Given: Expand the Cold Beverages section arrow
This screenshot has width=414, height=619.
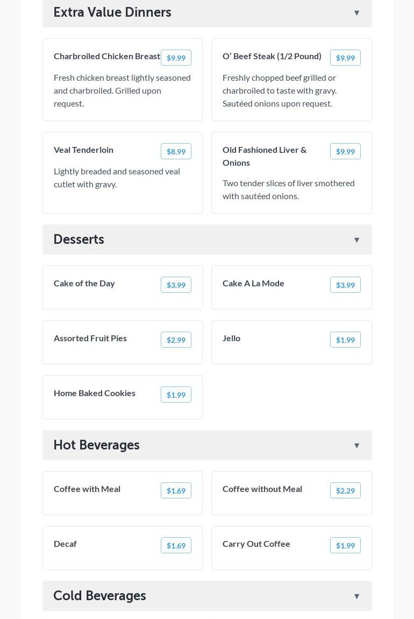Looking at the screenshot, I should tap(356, 596).
